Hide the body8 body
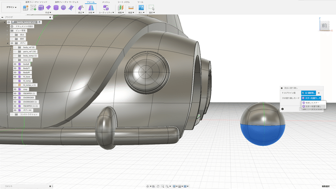 tap(15, 64)
